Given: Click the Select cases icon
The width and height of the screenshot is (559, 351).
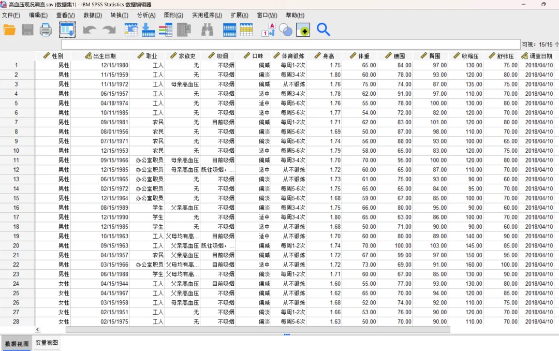Looking at the screenshot, I should (x=246, y=30).
